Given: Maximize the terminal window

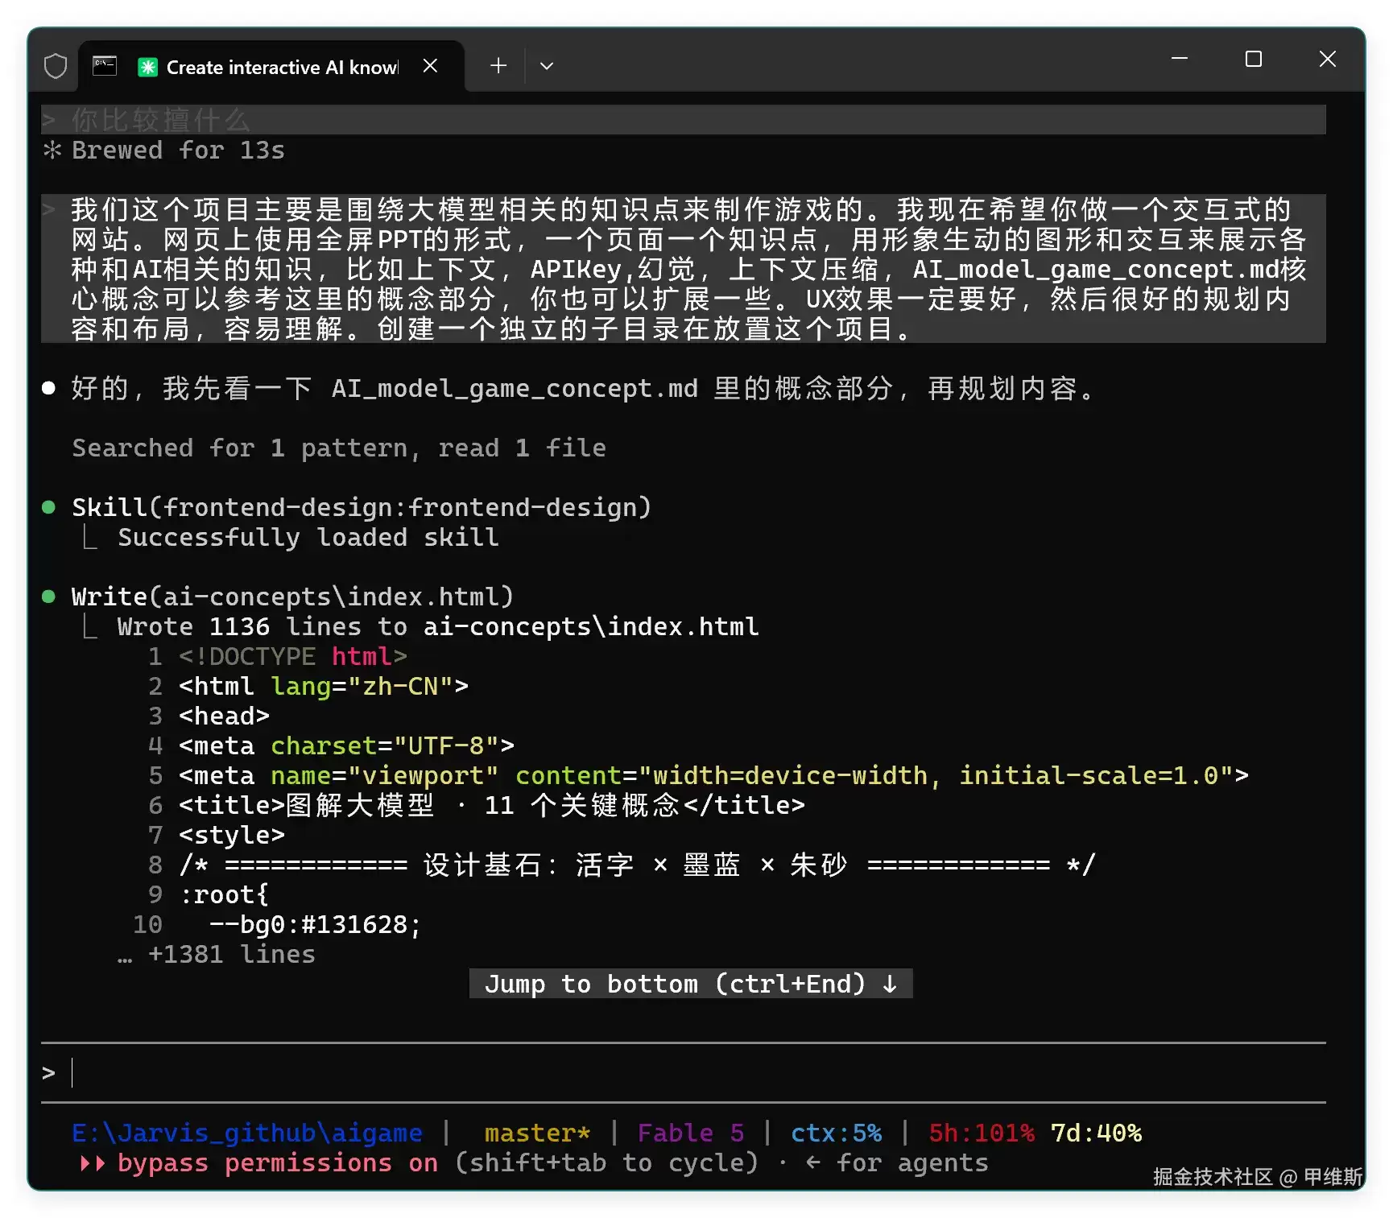Looking at the screenshot, I should point(1253,59).
